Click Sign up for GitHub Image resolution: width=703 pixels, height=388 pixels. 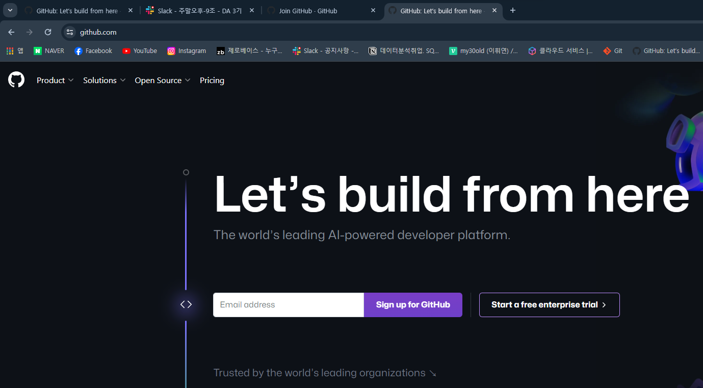[413, 304]
